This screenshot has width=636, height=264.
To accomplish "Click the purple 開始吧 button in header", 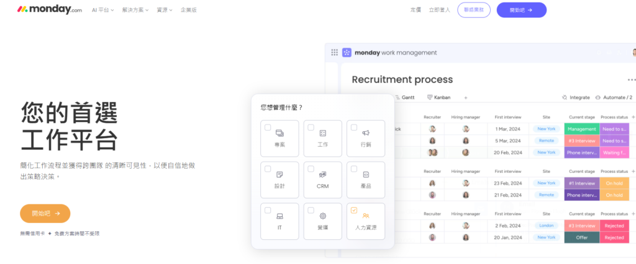I will [521, 10].
